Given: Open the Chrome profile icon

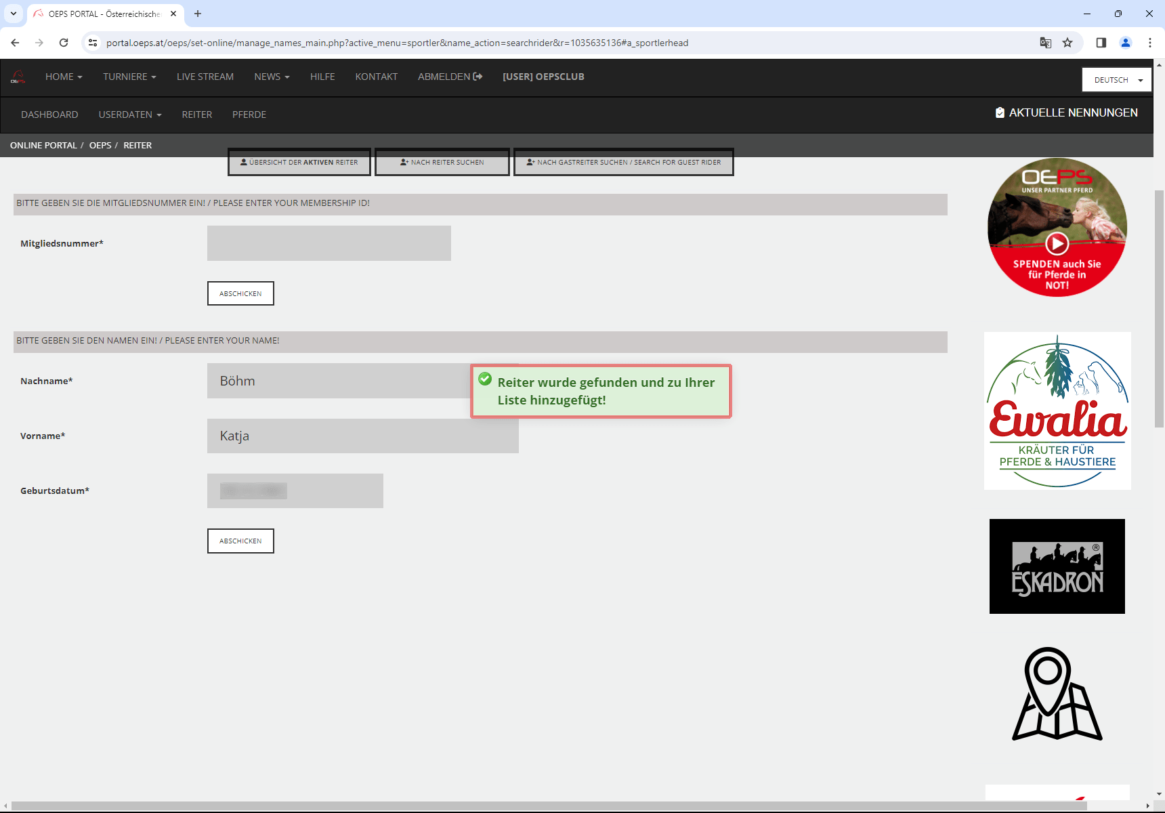Looking at the screenshot, I should (x=1126, y=43).
